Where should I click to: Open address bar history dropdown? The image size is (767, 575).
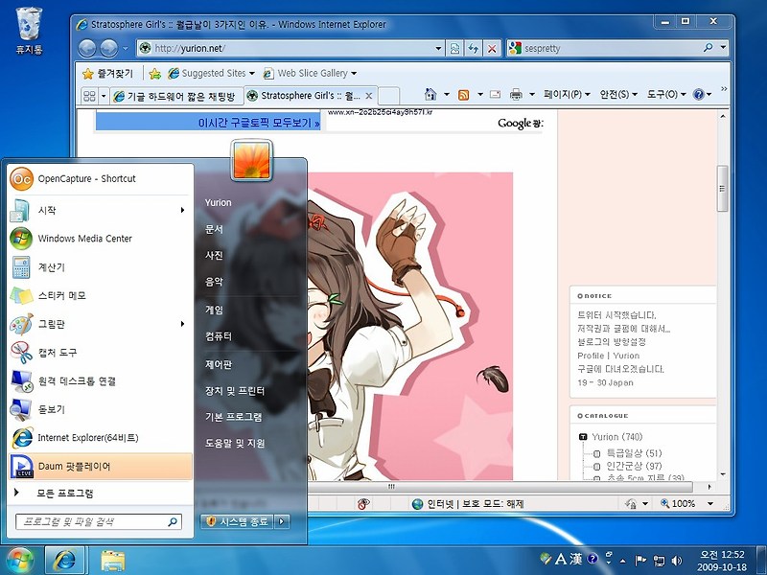[x=439, y=49]
